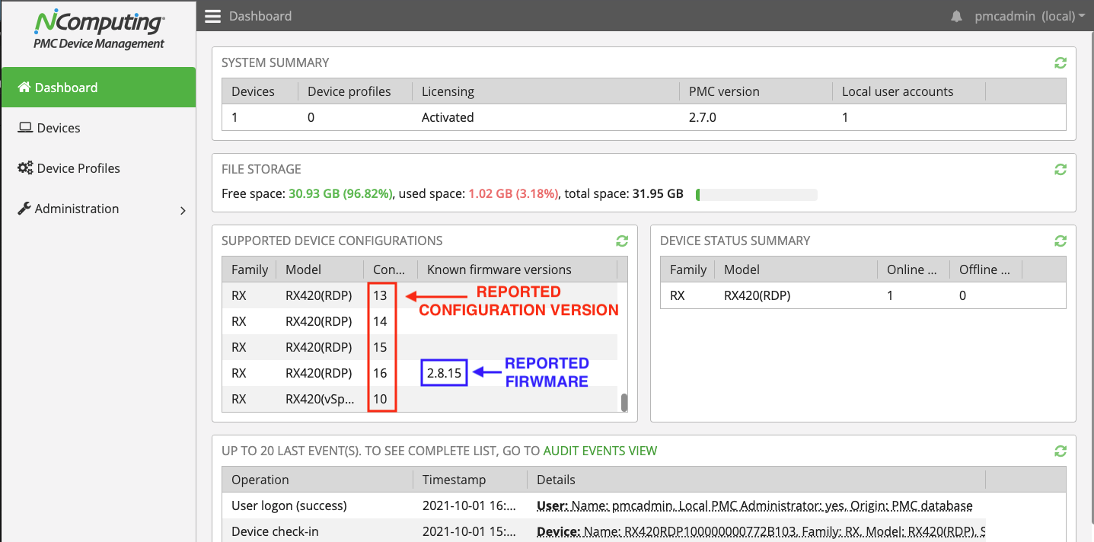This screenshot has width=1094, height=542.
Task: Click the 2021-10-01 15:... timestamp cell
Action: (x=470, y=531)
